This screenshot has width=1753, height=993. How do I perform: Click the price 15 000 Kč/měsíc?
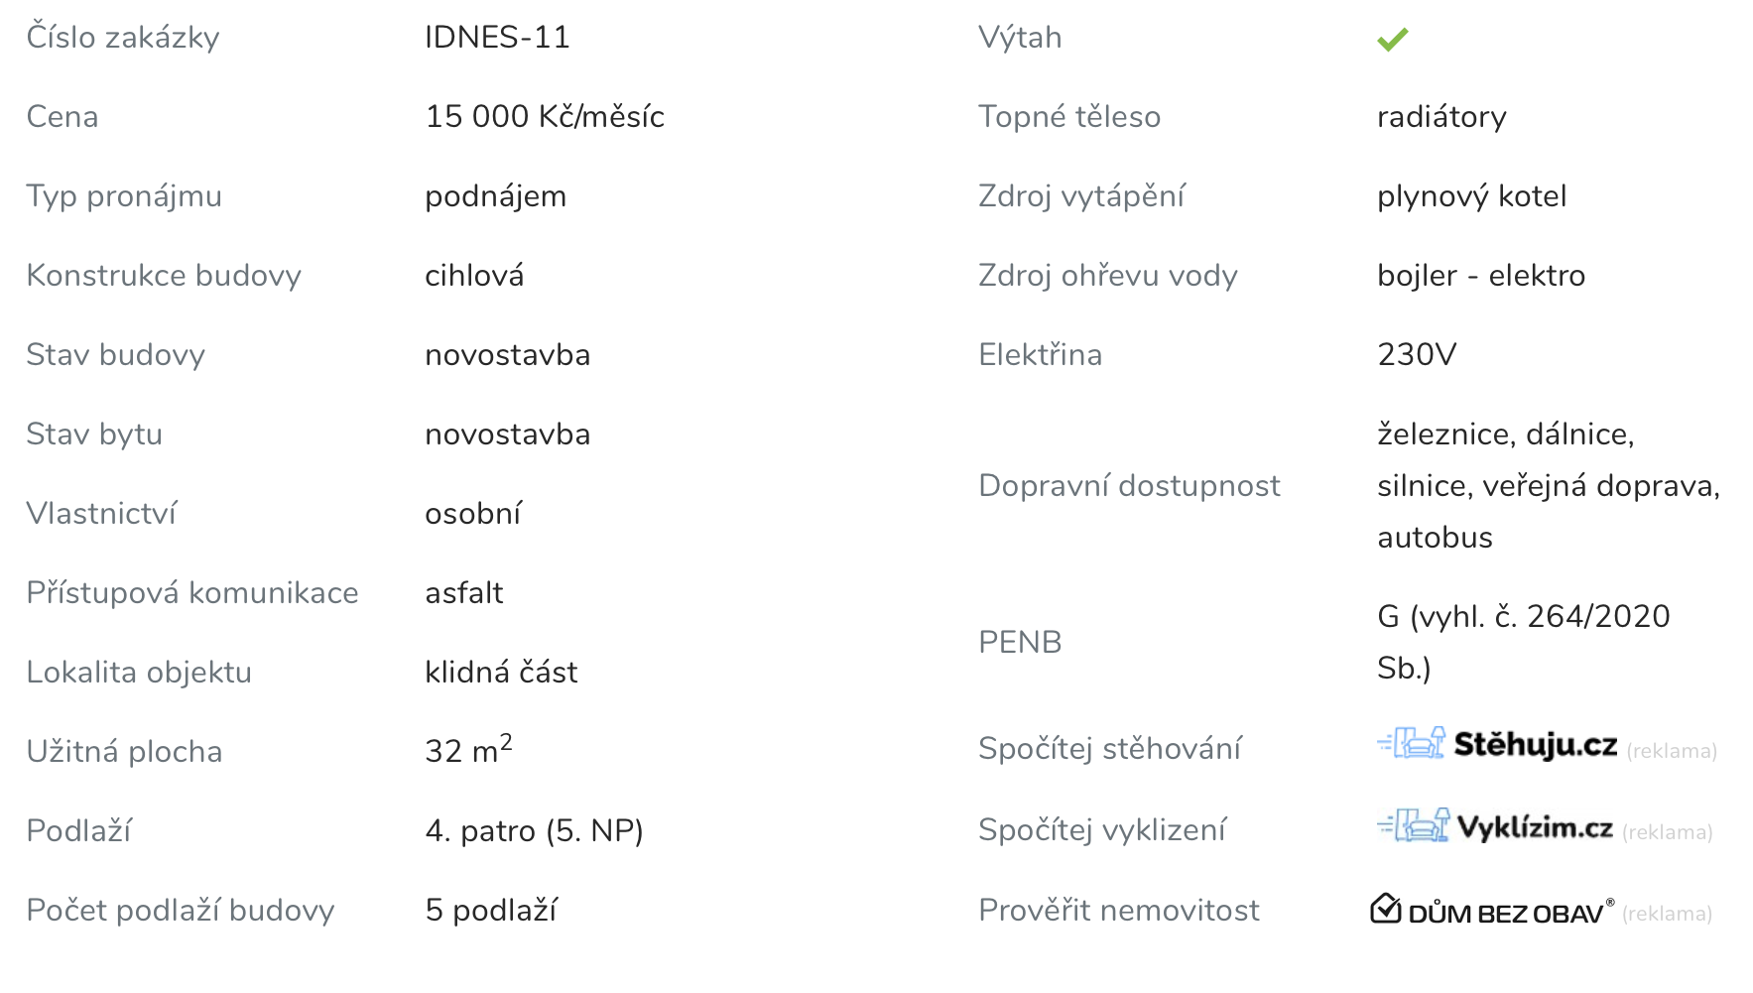pos(545,117)
